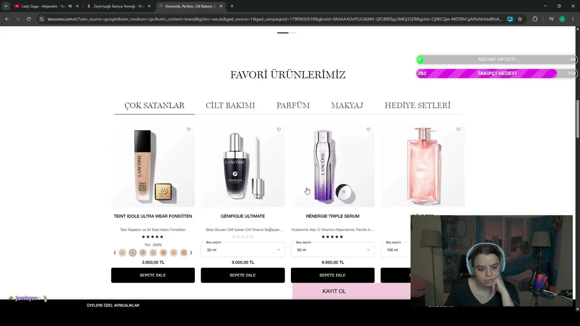
Task: Click the FAVORİ ÜRÜNLERİMİZ heading
Action: [288, 75]
